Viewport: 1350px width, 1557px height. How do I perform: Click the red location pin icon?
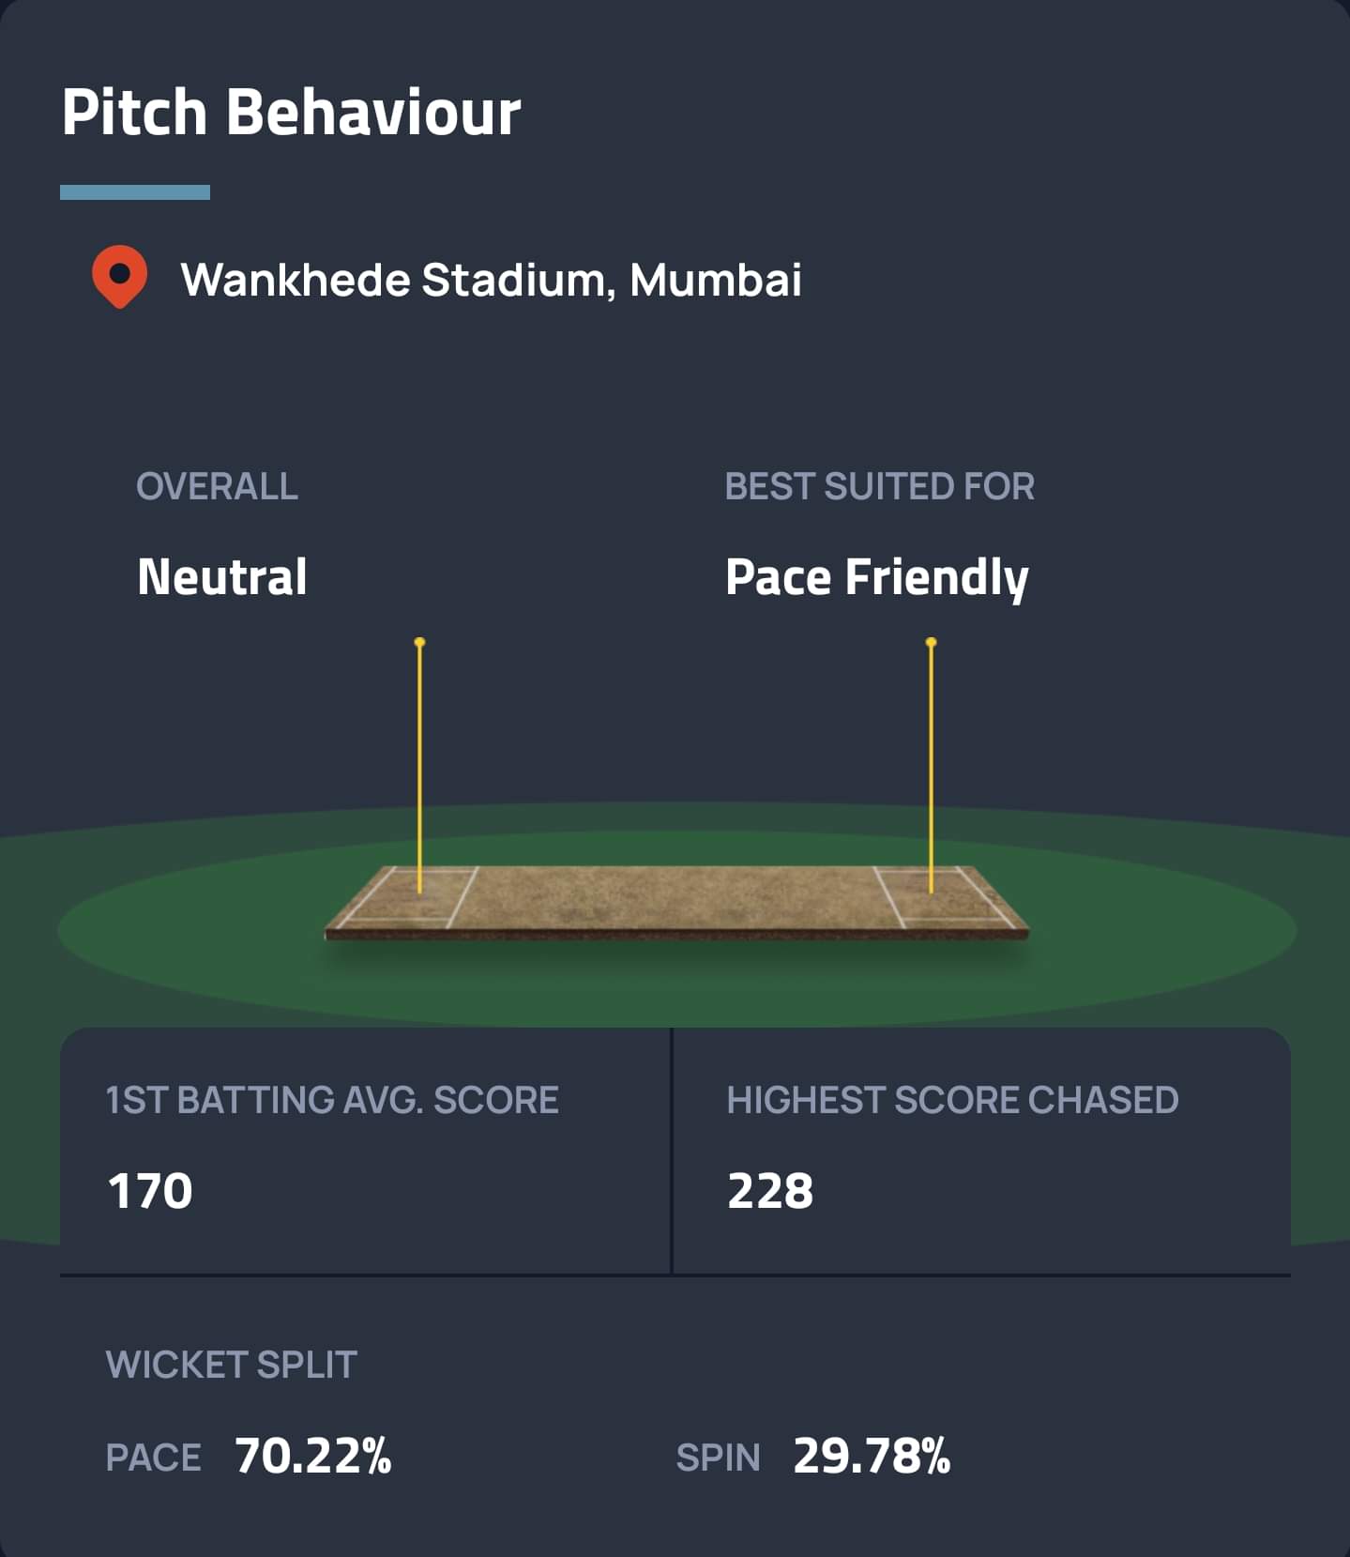pos(119,277)
